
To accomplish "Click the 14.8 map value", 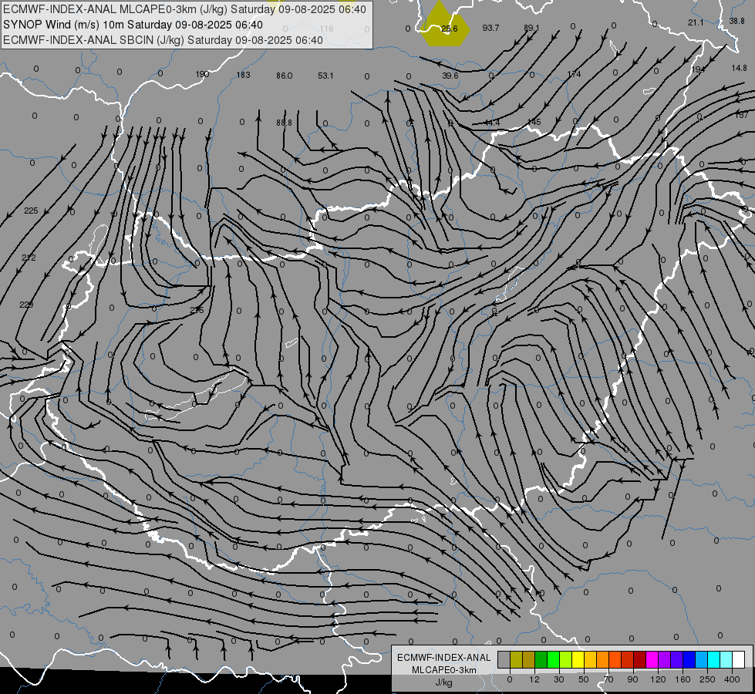I will click(739, 68).
